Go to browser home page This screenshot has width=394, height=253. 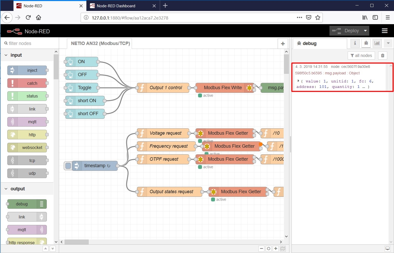[x=39, y=17]
